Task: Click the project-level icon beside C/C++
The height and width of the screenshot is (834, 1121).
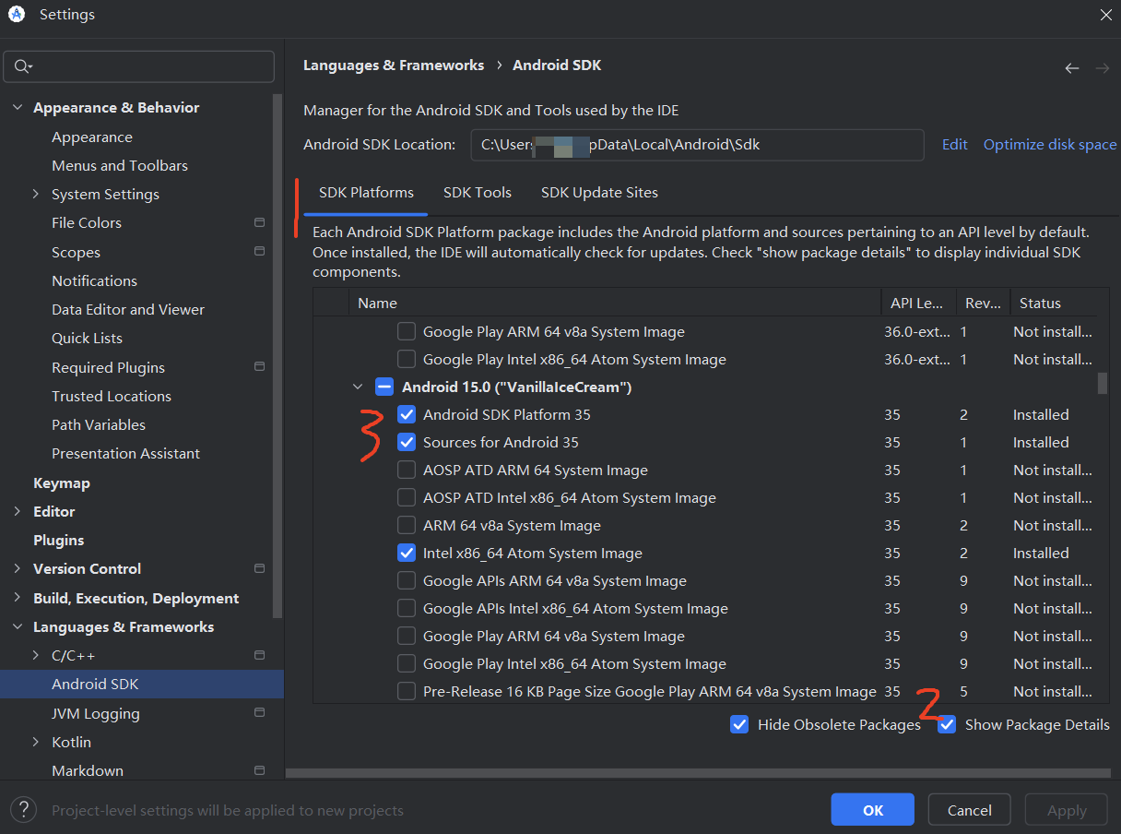Action: click(x=259, y=655)
